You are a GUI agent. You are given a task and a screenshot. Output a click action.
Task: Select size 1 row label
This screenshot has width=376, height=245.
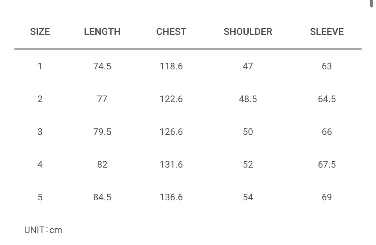click(x=40, y=66)
